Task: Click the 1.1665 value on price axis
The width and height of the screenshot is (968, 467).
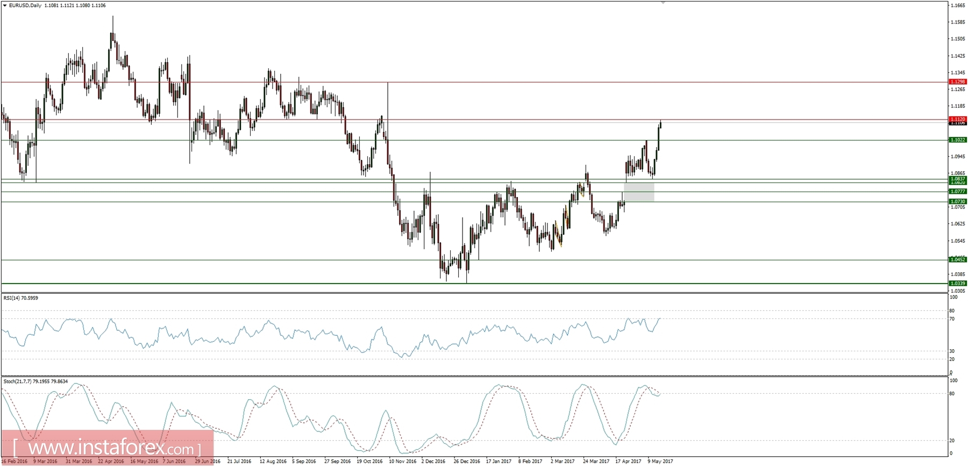Action: click(x=957, y=5)
